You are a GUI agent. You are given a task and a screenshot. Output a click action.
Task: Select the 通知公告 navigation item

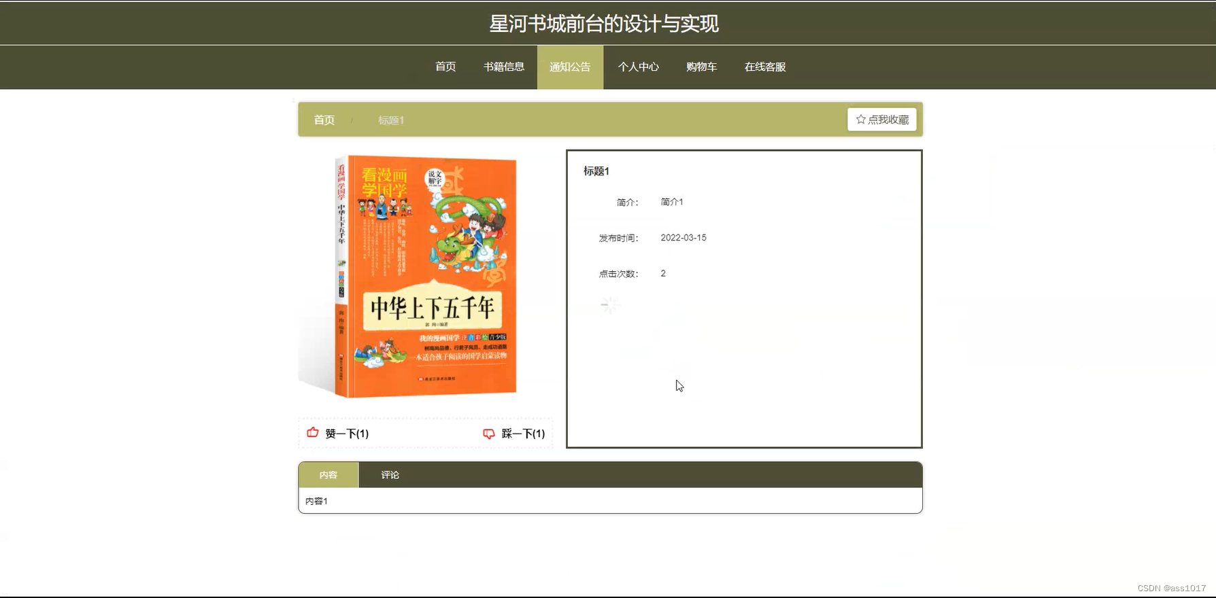[570, 67]
